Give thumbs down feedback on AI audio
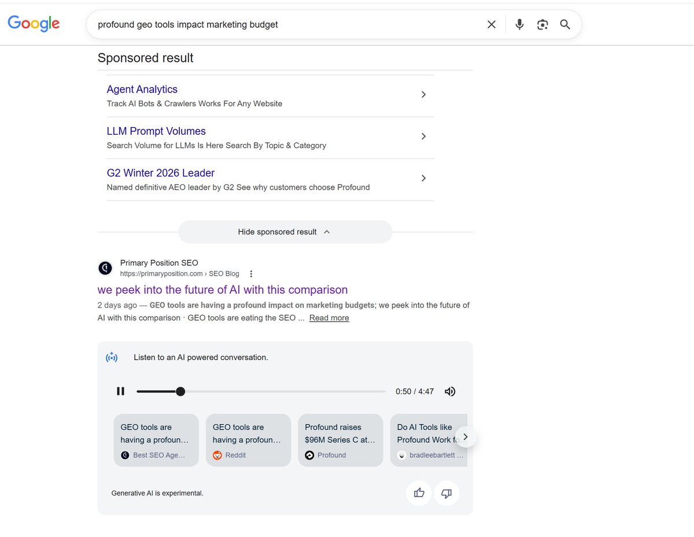694x537 pixels. (x=446, y=493)
